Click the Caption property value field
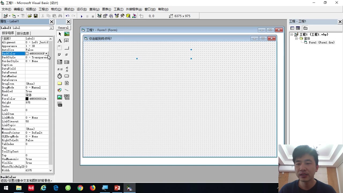This screenshot has height=193, width=343. click(x=37, y=65)
